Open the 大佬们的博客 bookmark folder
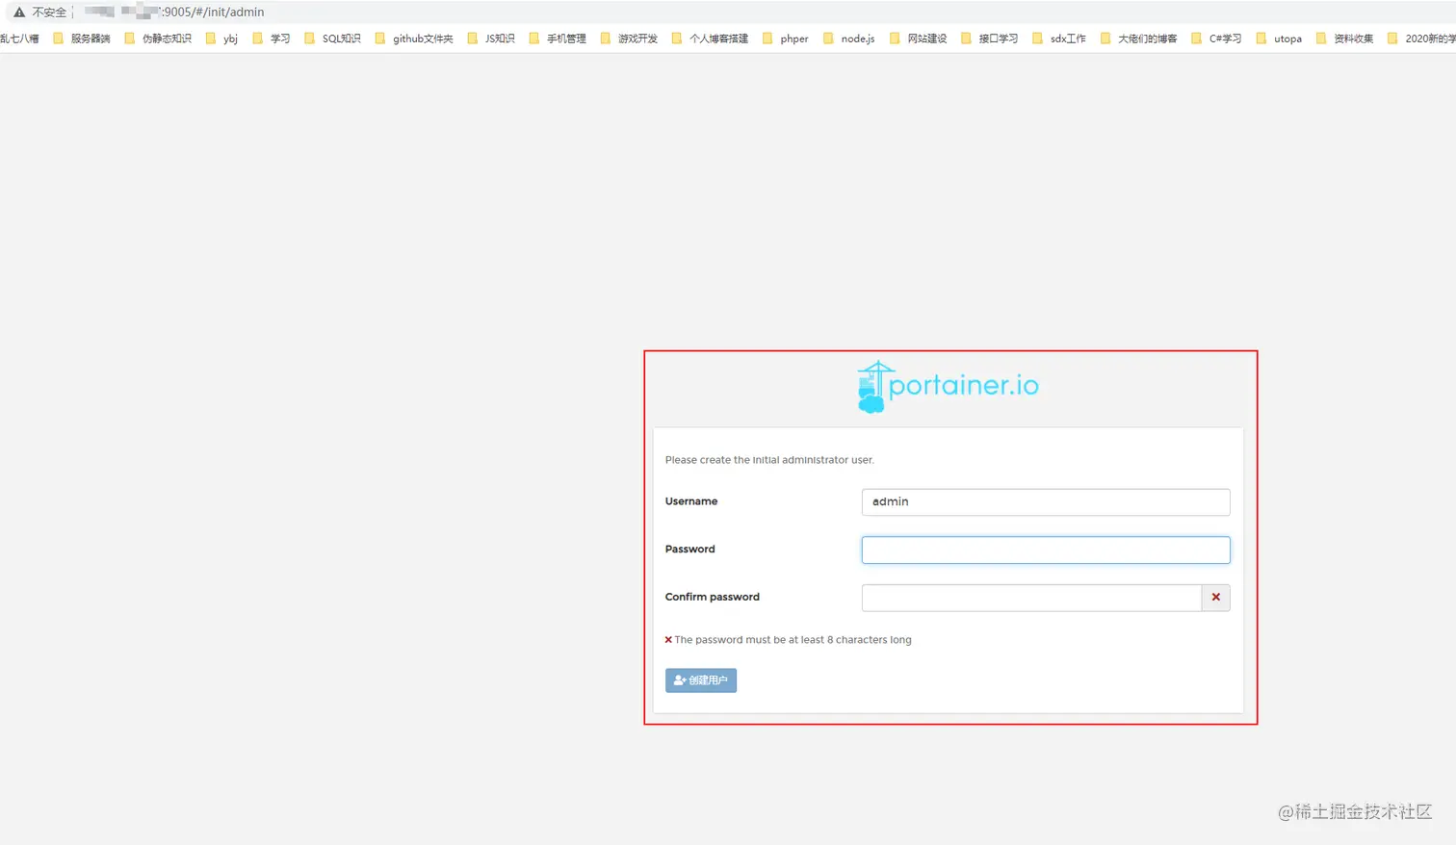This screenshot has width=1456, height=845. 1139,38
